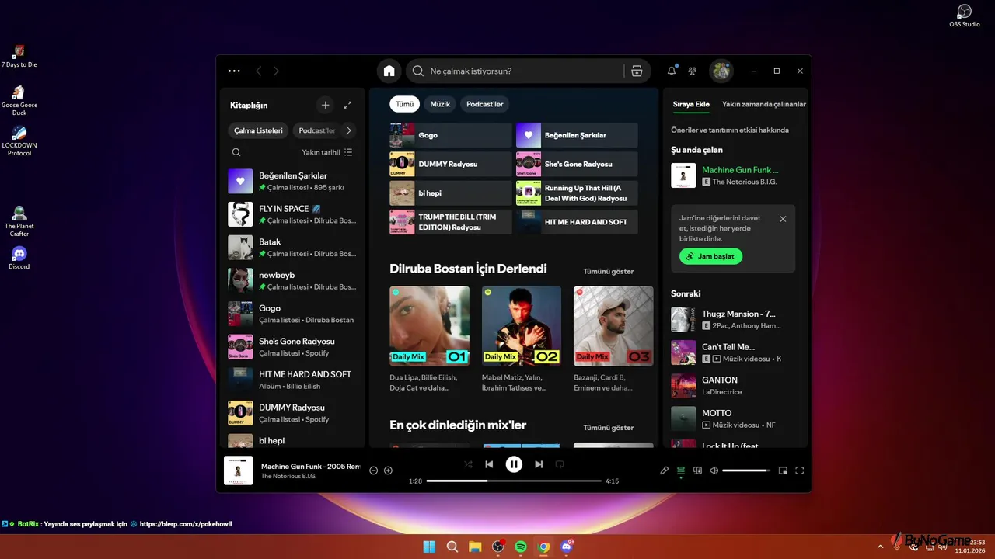
Task: Select Tümü filter chip
Action: (404, 104)
